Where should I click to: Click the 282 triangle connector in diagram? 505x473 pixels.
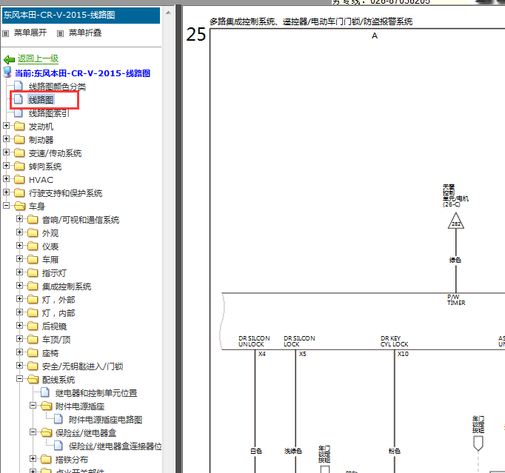(455, 221)
